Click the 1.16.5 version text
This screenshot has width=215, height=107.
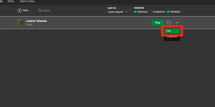(x=29, y=25)
